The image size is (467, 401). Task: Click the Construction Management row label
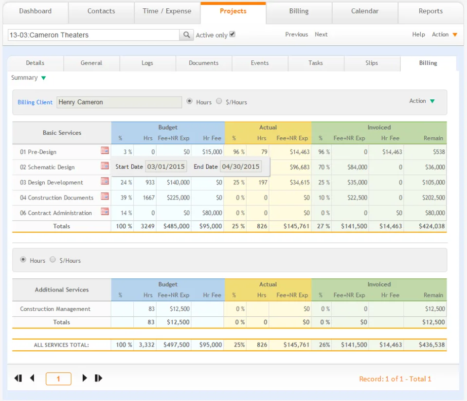tap(55, 309)
